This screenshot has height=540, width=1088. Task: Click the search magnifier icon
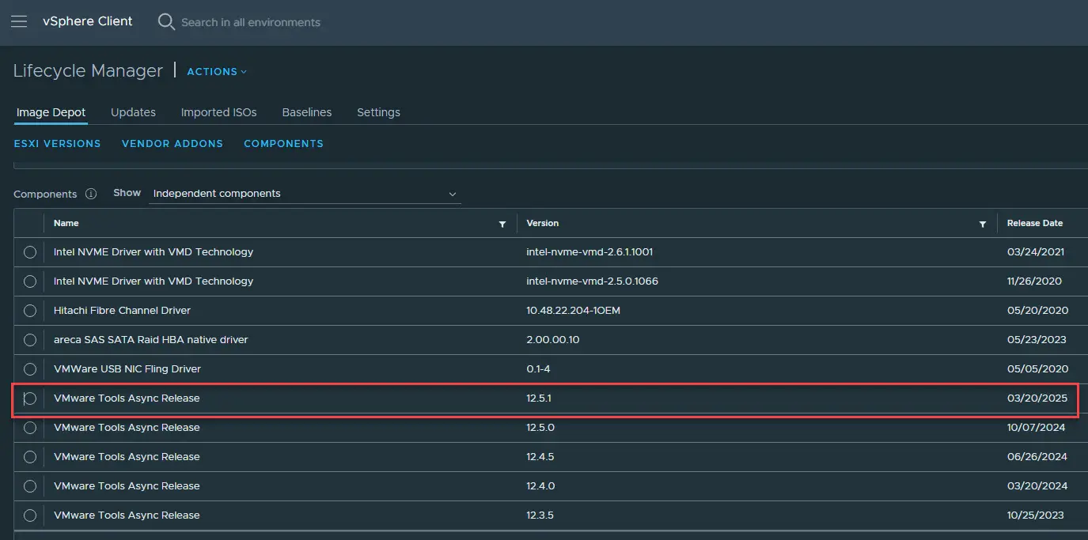pos(166,21)
